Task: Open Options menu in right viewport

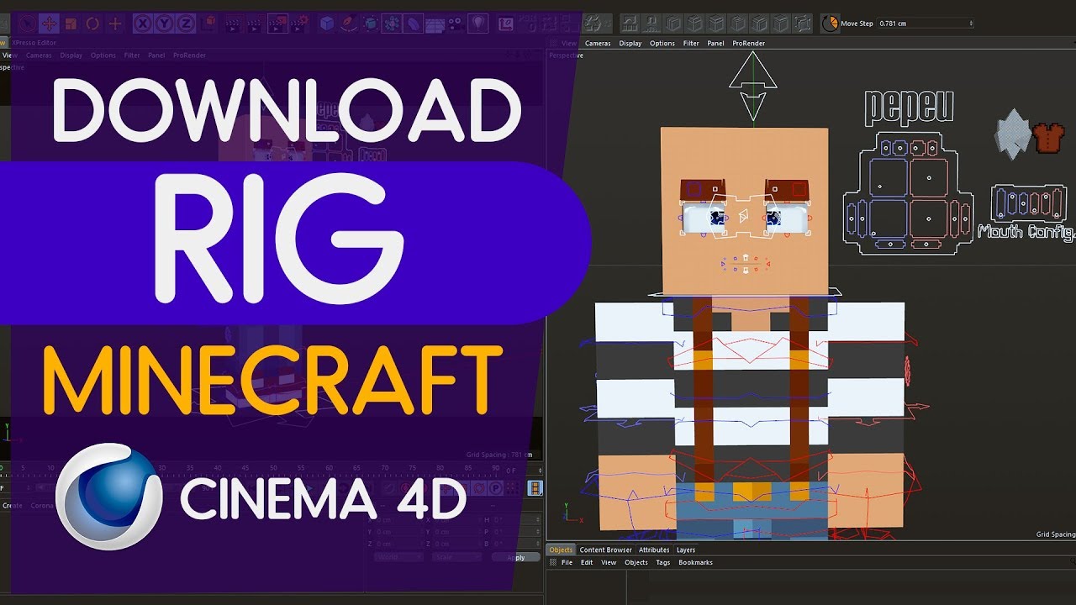Action: point(662,43)
